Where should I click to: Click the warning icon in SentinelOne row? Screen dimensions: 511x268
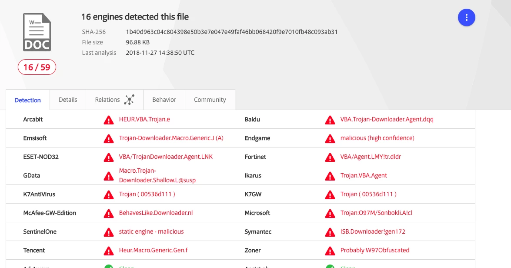coord(109,232)
